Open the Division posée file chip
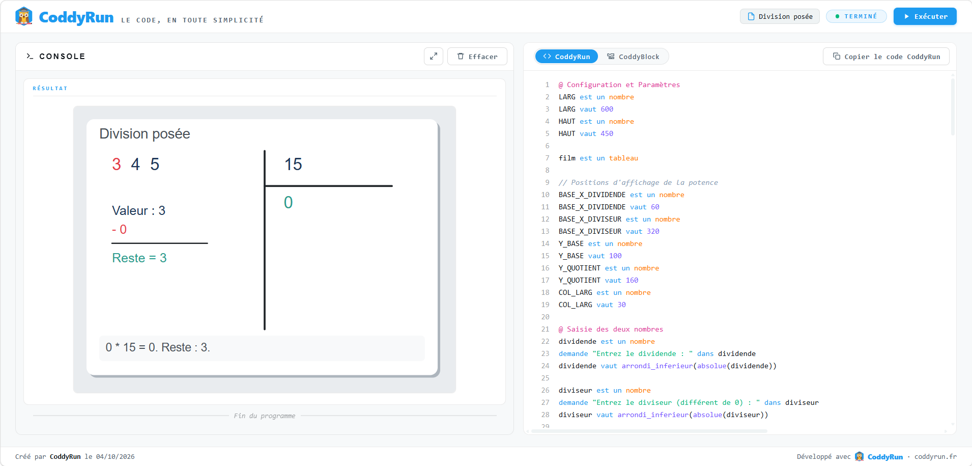972x466 pixels. (780, 16)
